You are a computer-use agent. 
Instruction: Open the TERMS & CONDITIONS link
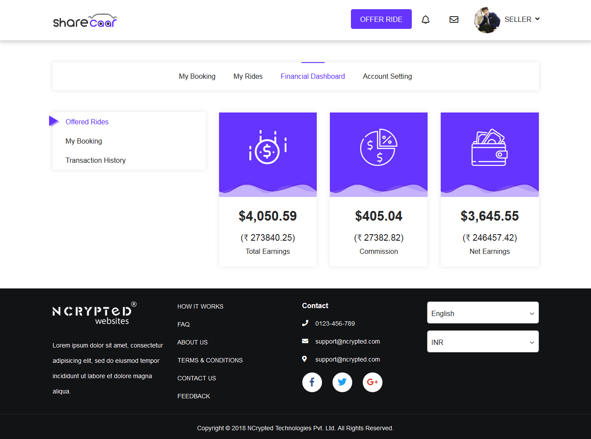210,360
